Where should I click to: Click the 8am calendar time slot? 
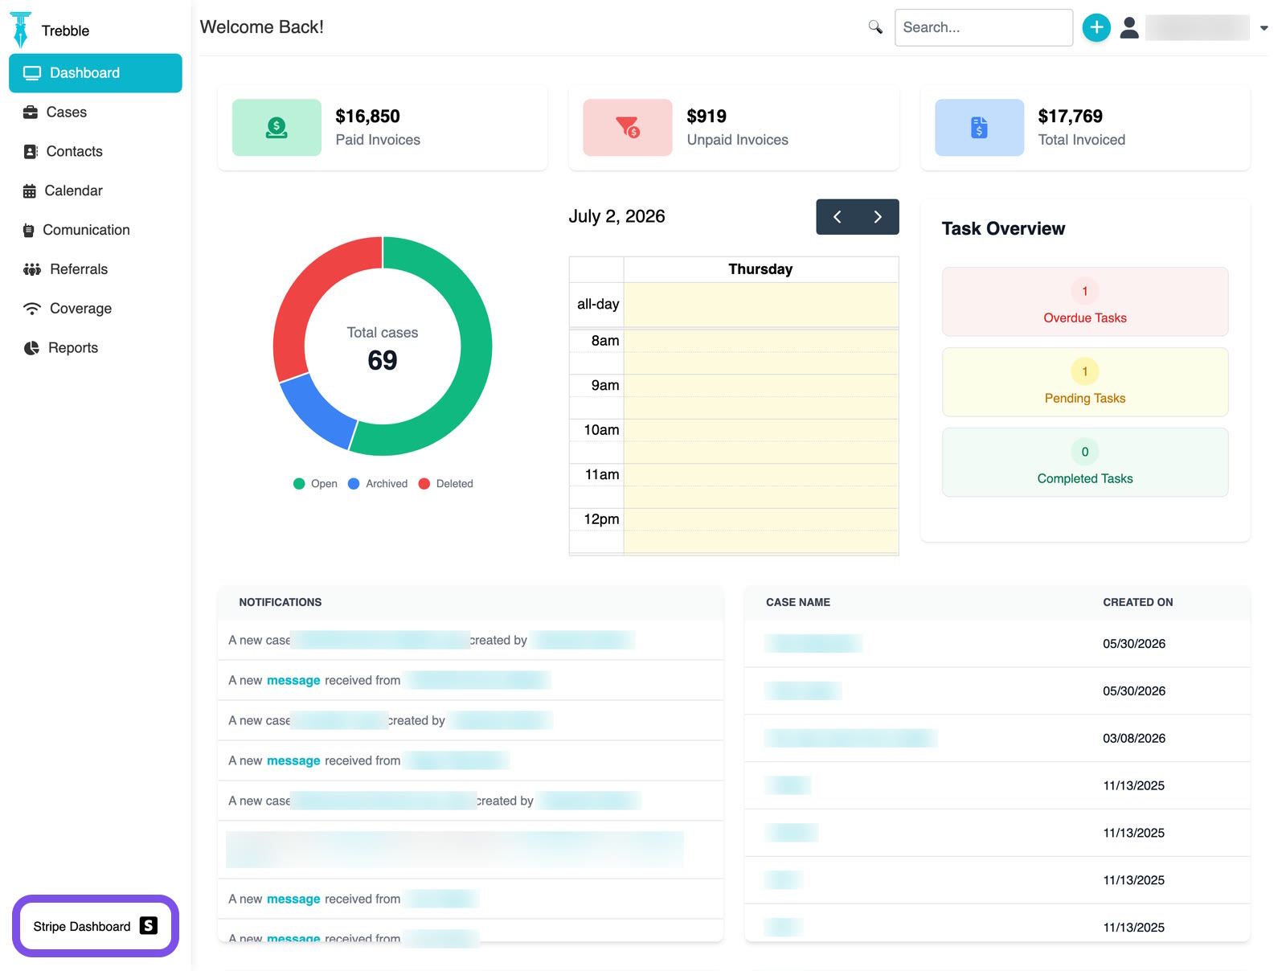(x=760, y=352)
